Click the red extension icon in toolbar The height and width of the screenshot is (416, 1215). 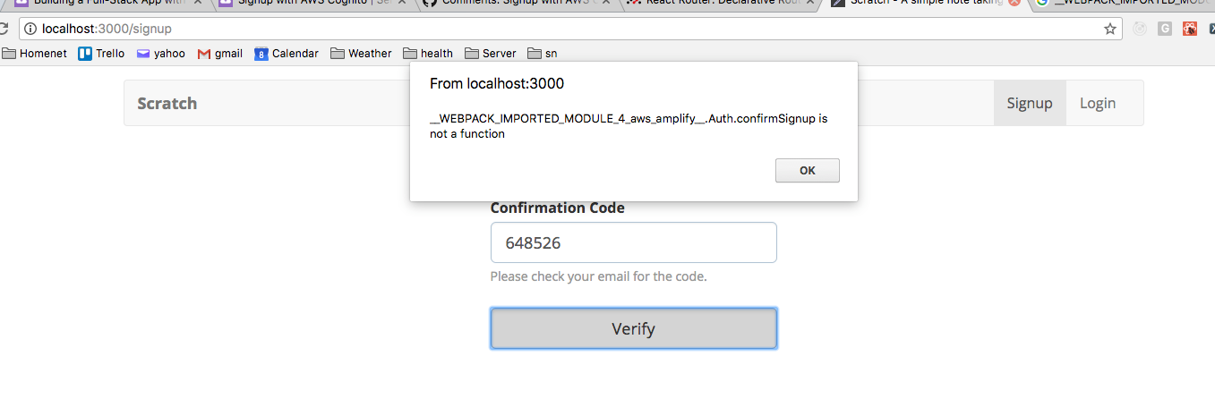pyautogui.click(x=1190, y=29)
